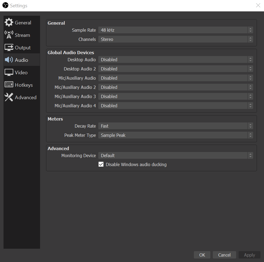The width and height of the screenshot is (264, 262).
Task: Open the Output monitor icon
Action: click(9, 48)
